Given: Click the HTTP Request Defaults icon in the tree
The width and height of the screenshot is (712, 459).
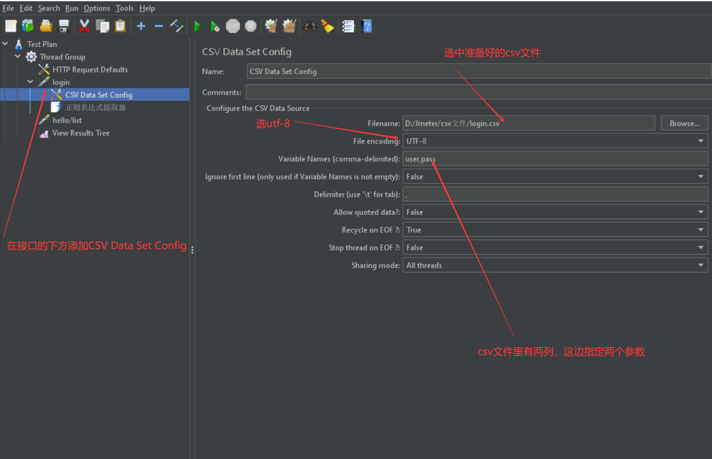Looking at the screenshot, I should [44, 69].
